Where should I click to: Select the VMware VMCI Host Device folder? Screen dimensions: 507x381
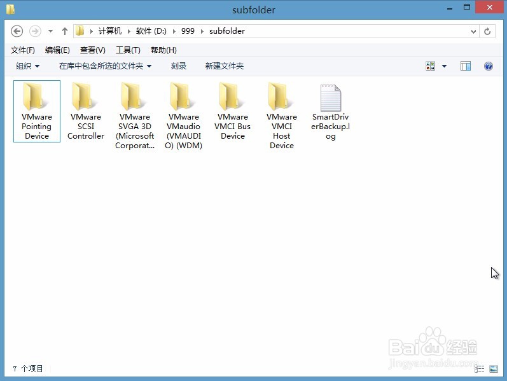282,116
